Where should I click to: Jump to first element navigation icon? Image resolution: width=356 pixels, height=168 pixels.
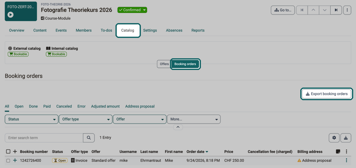click(x=302, y=10)
